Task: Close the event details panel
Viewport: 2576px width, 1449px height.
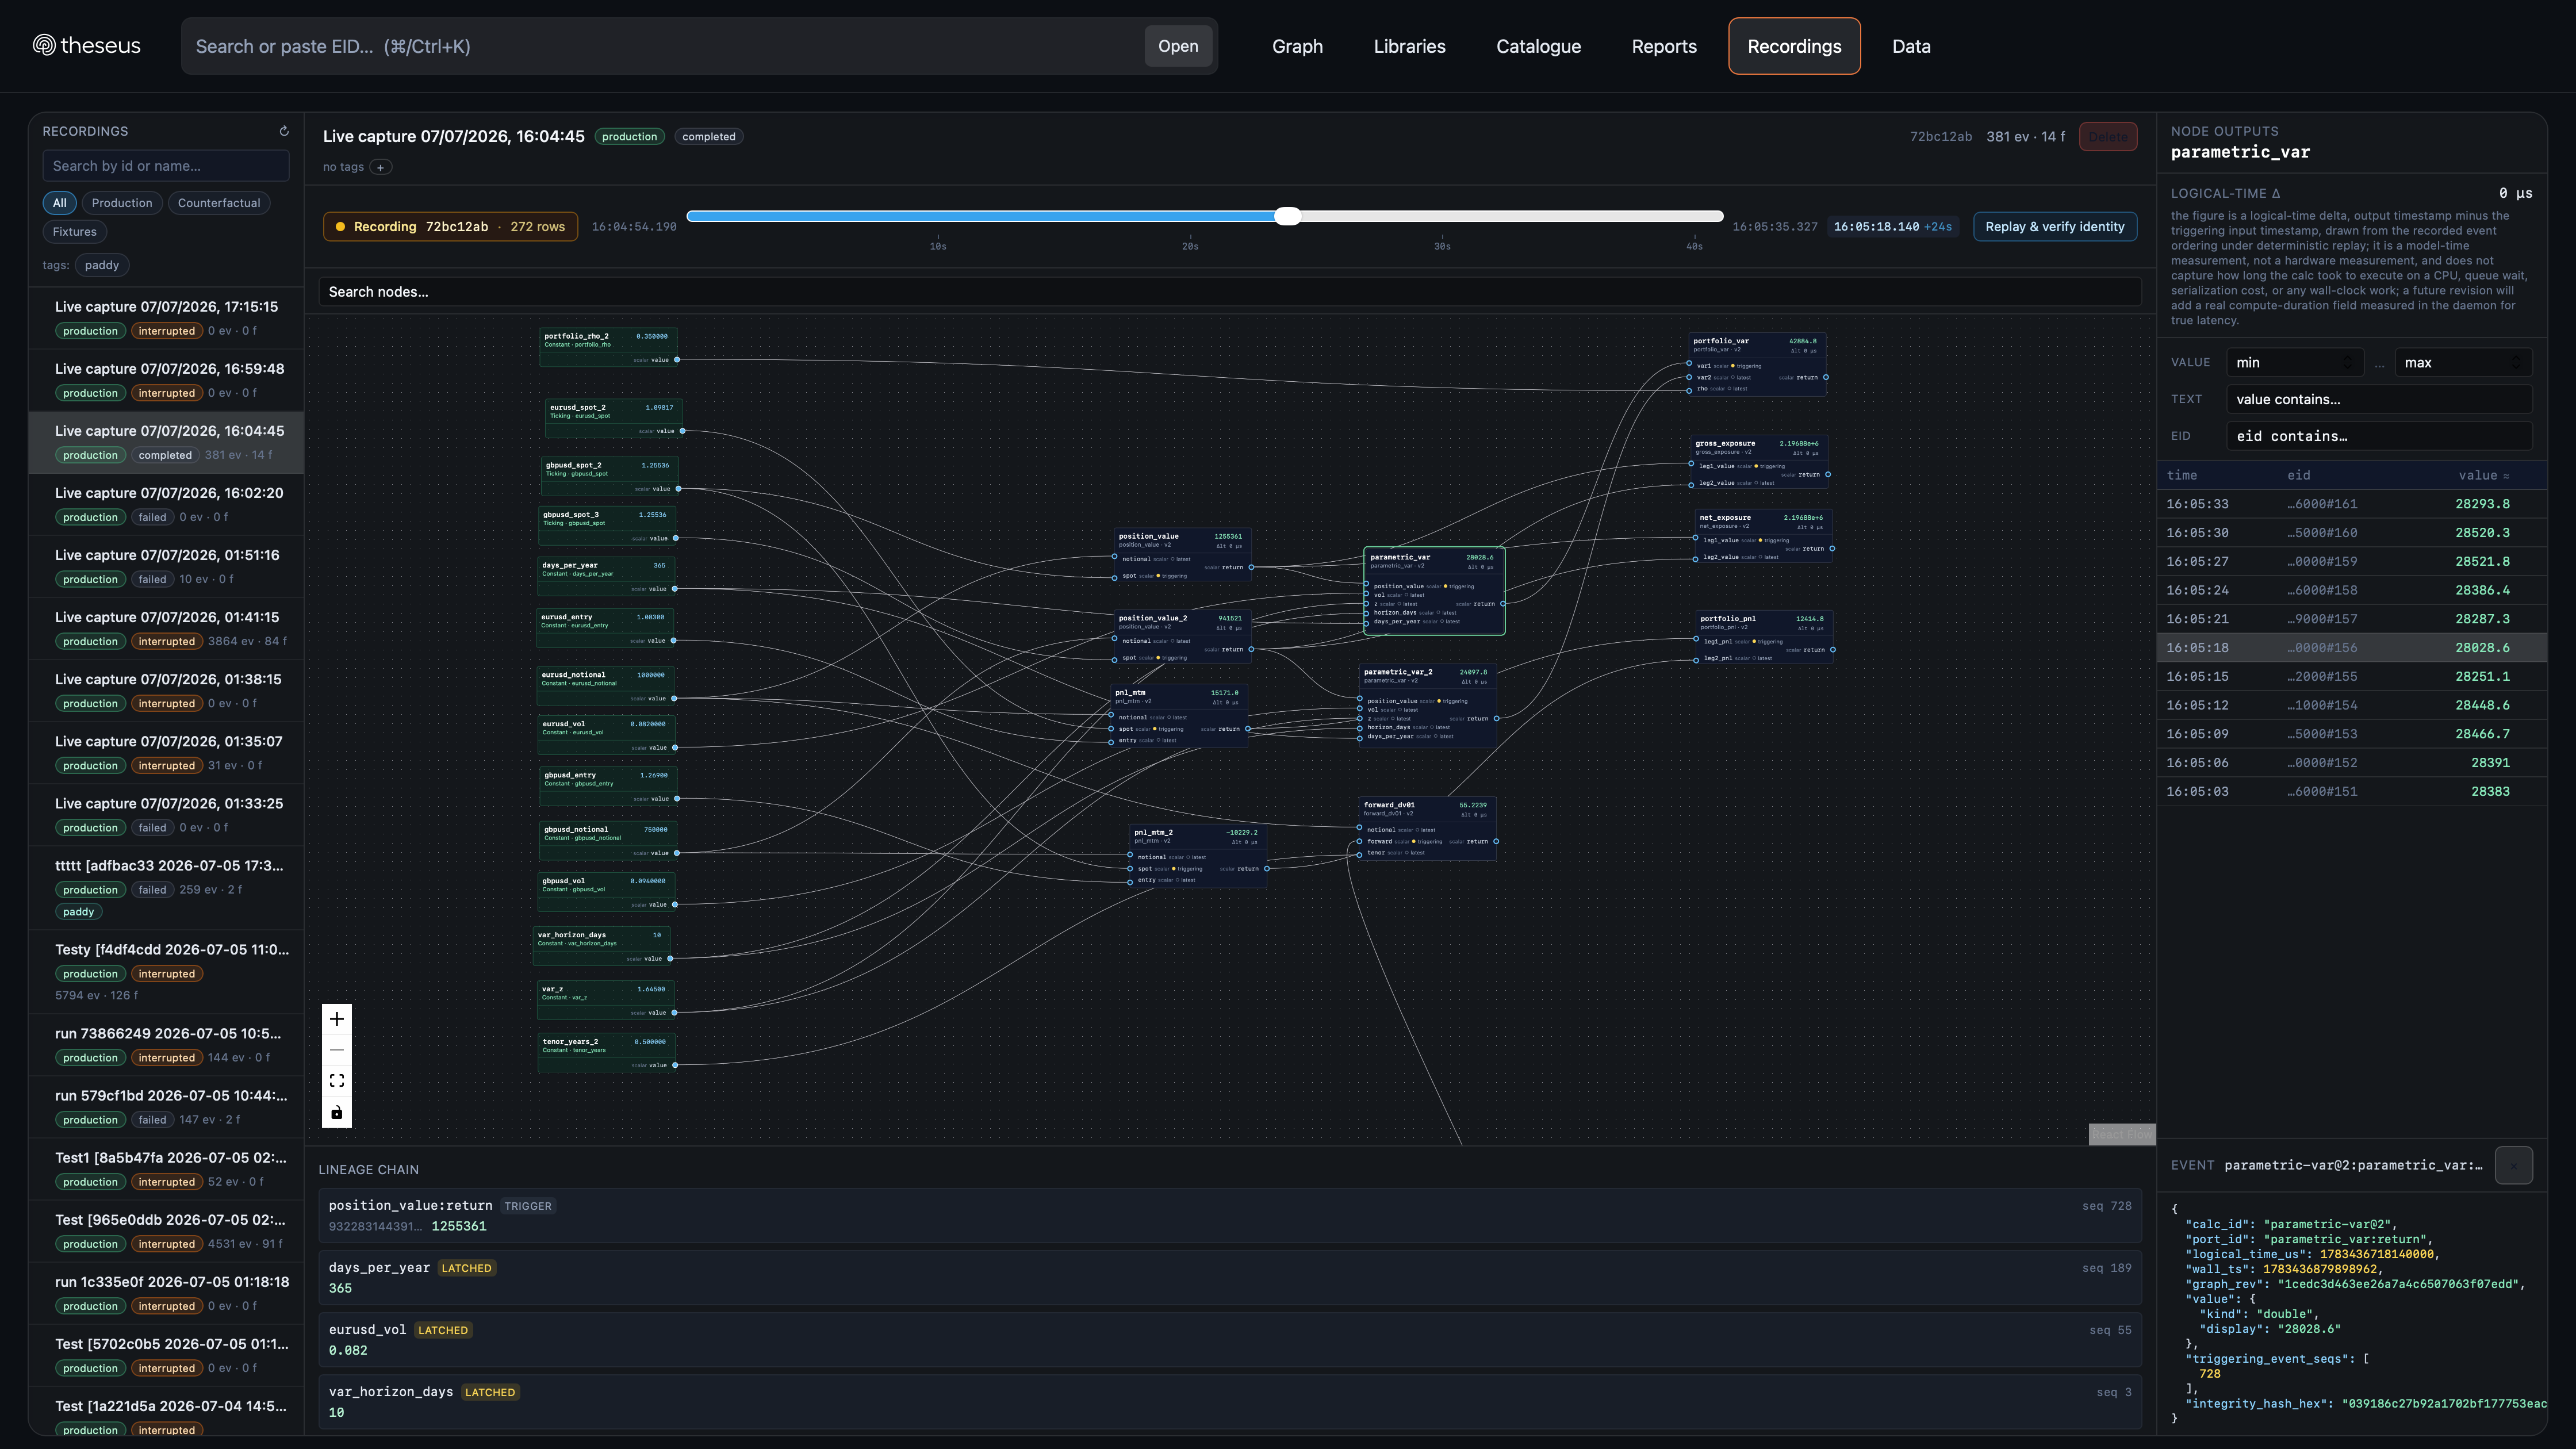Action: [x=2514, y=1165]
